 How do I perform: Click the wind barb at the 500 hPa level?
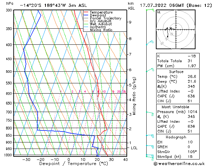[x=150, y=70]
